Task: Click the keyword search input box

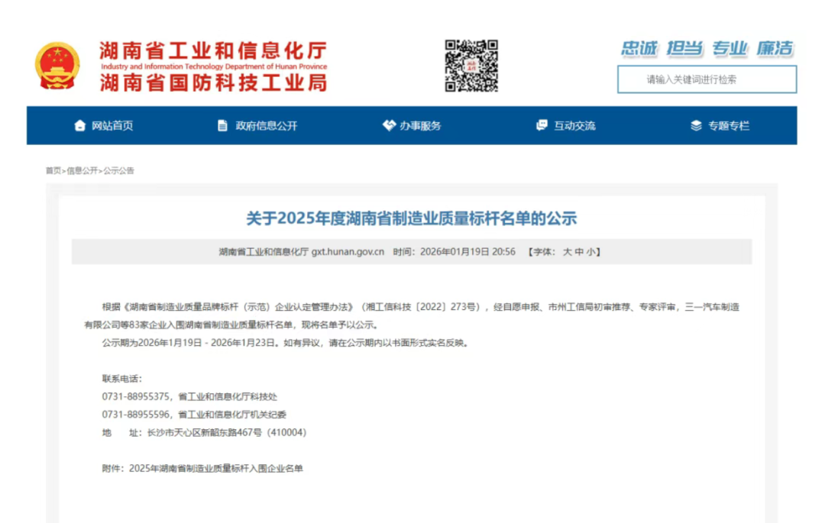Action: 707,79
